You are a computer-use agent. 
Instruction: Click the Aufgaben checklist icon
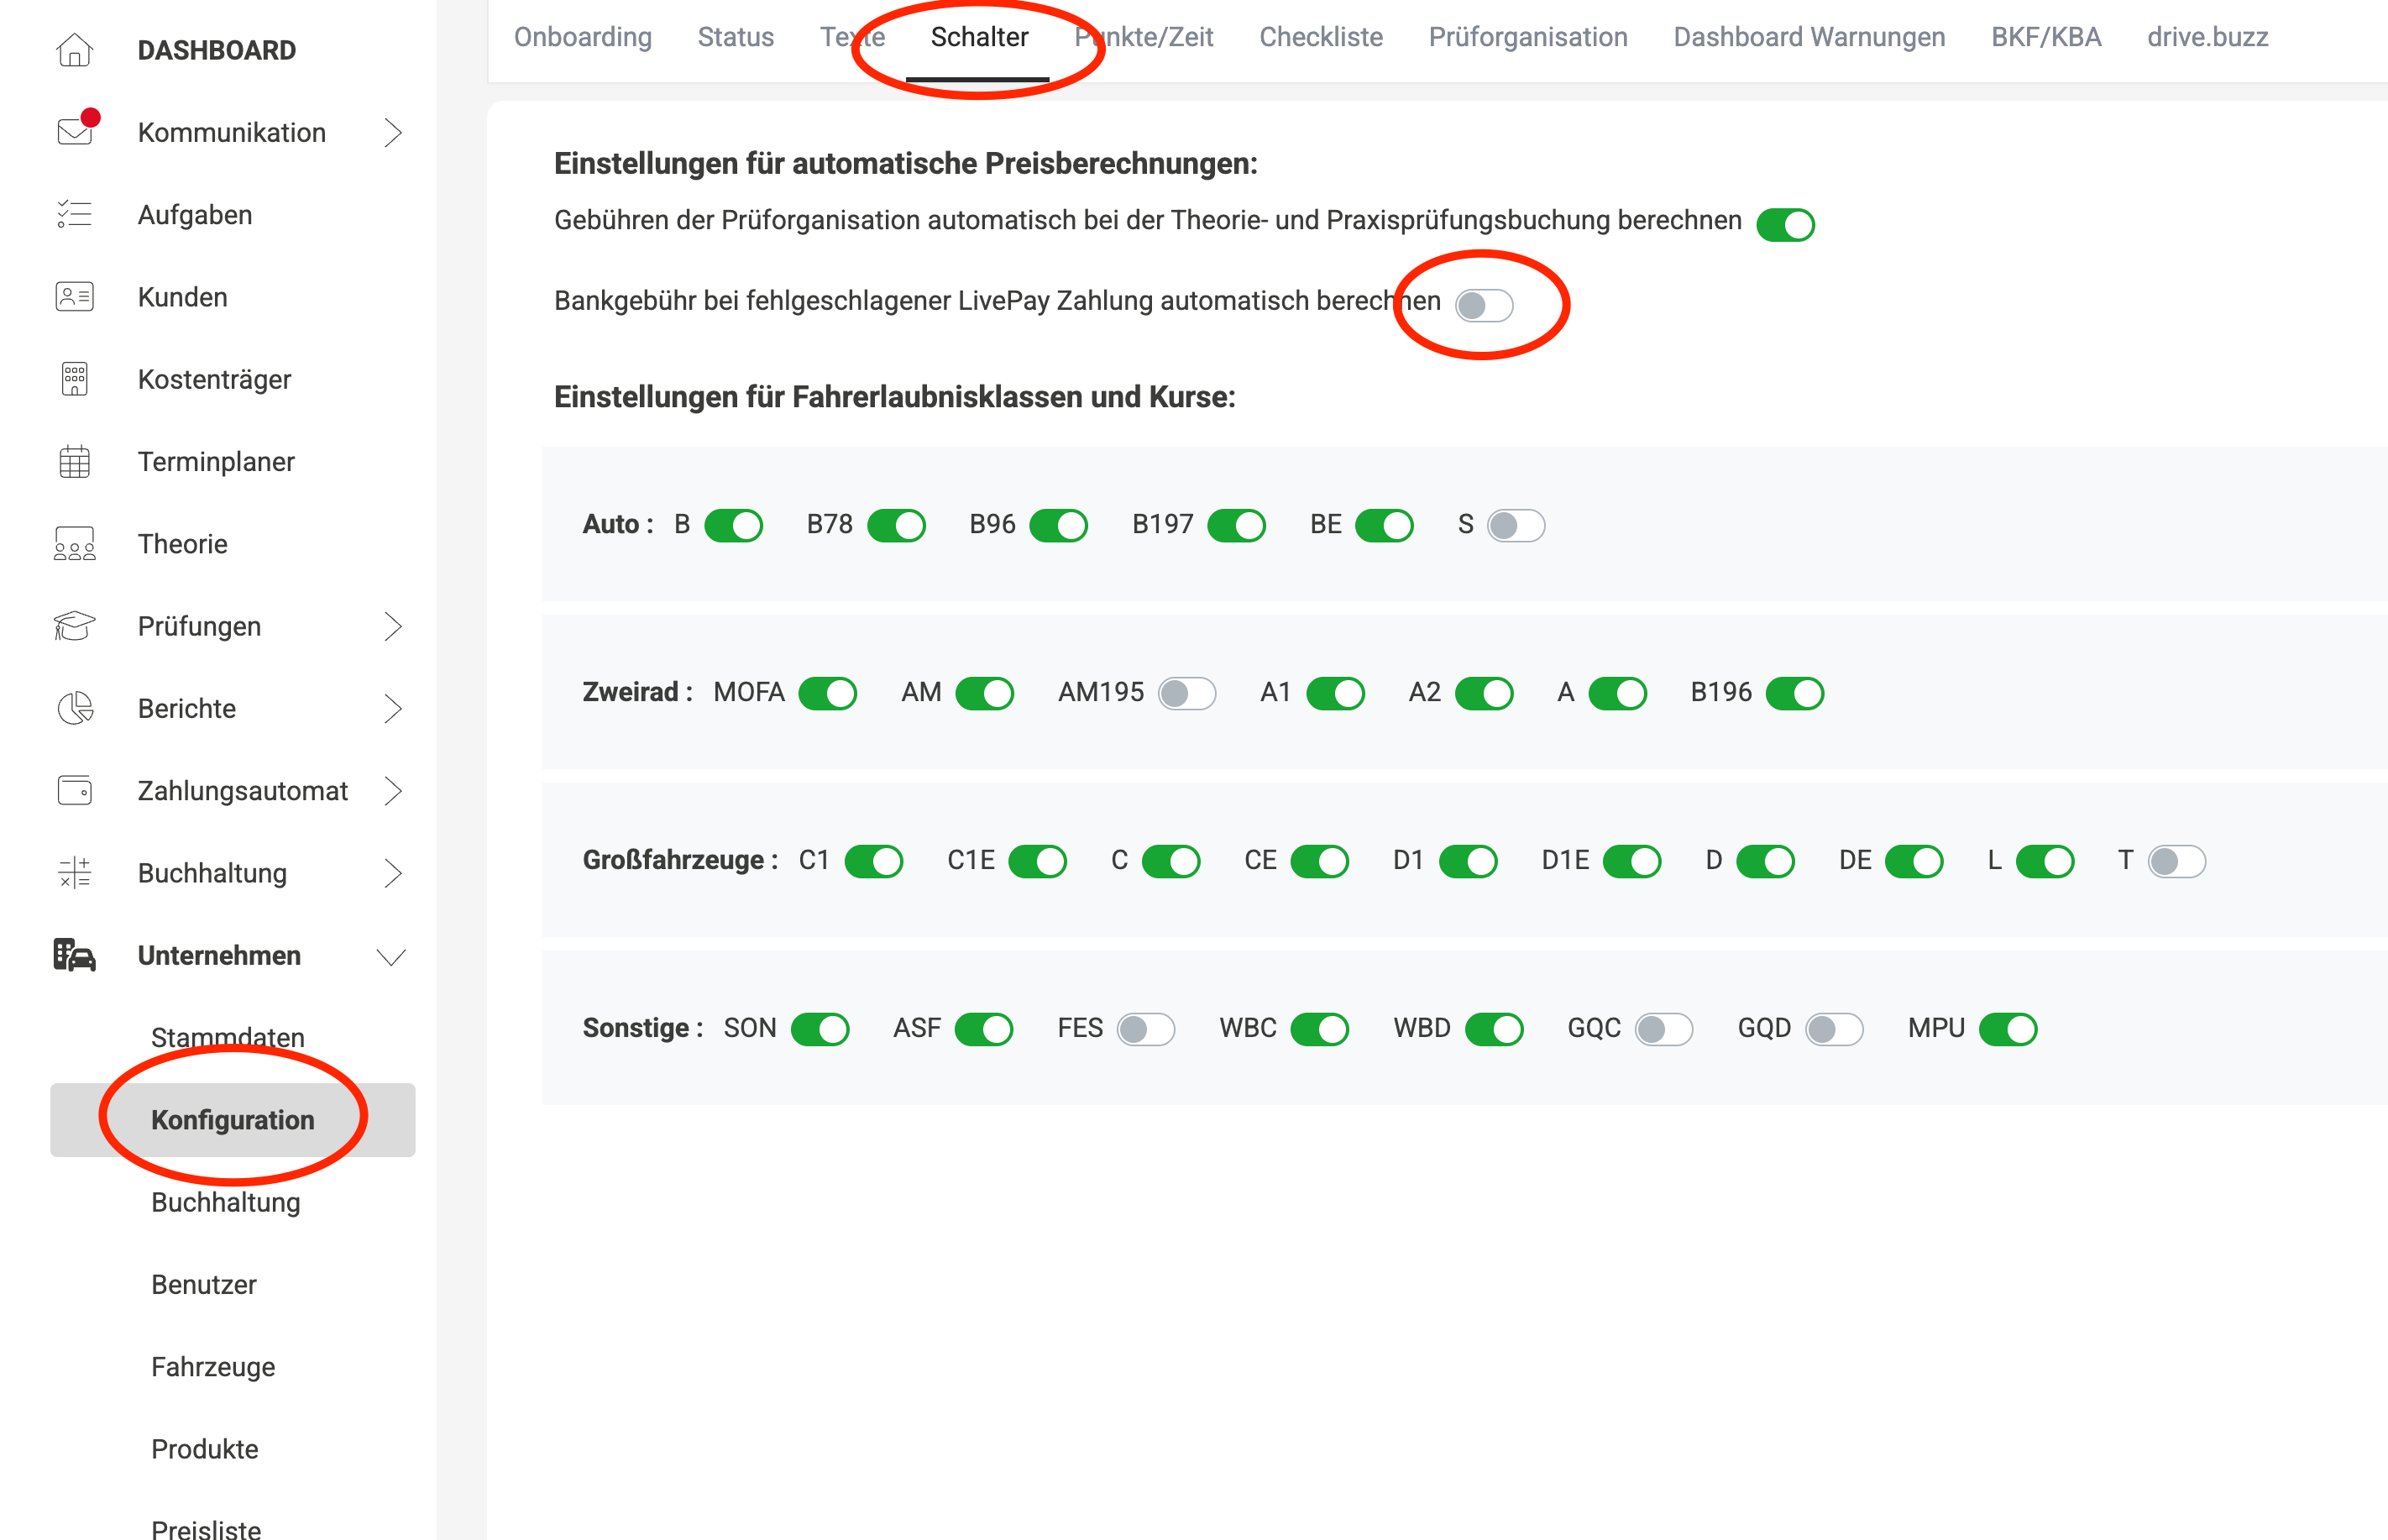(74, 214)
